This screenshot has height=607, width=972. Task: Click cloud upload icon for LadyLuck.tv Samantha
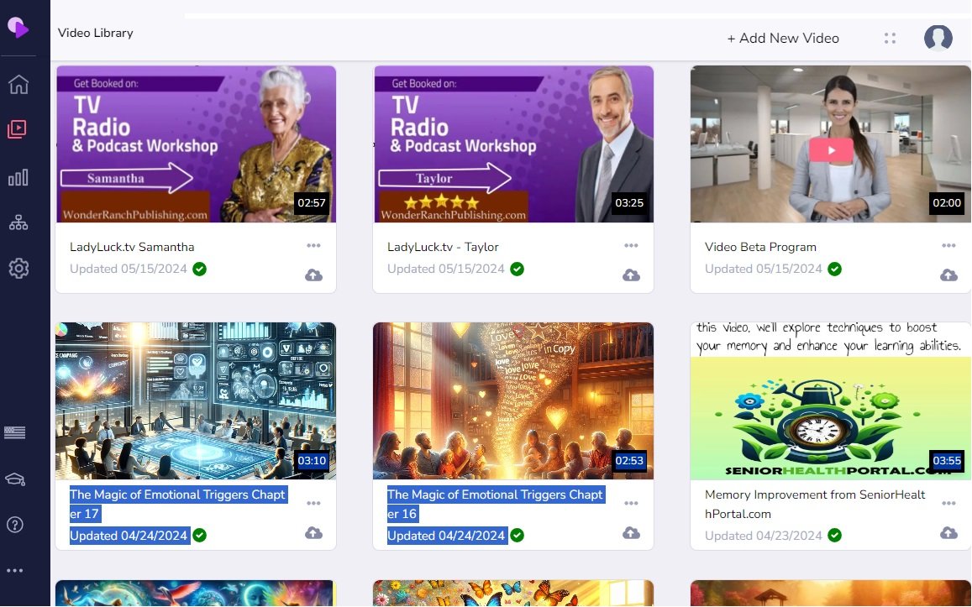pos(313,275)
